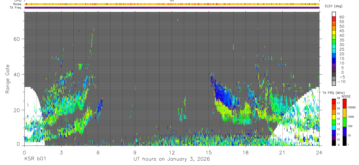Click the Noise row label
Screen dimensions: 359x165
pos(18,4)
